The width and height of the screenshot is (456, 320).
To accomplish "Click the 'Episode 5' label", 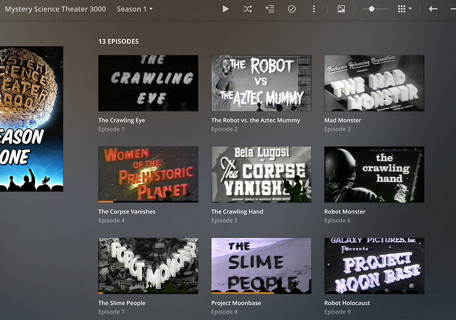I will pos(224,221).
